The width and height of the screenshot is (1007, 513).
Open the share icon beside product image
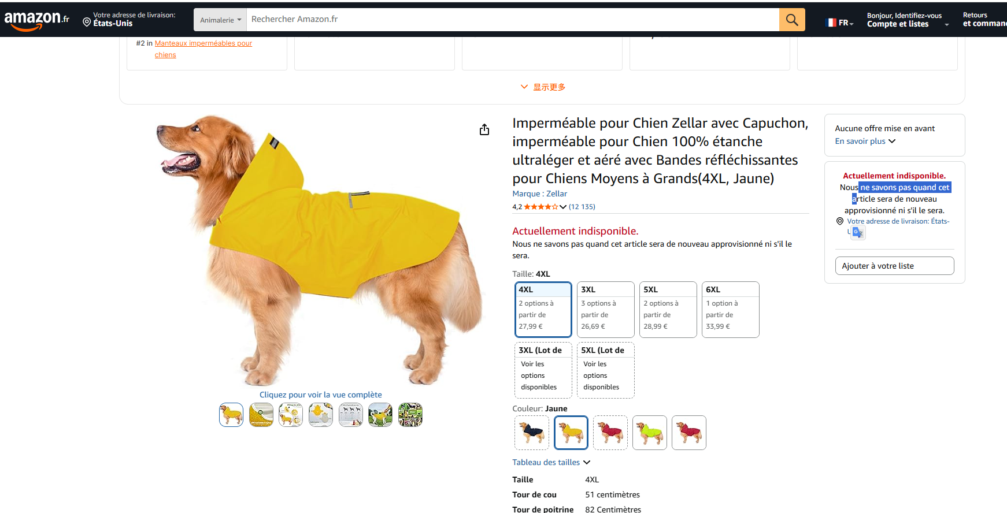coord(484,129)
